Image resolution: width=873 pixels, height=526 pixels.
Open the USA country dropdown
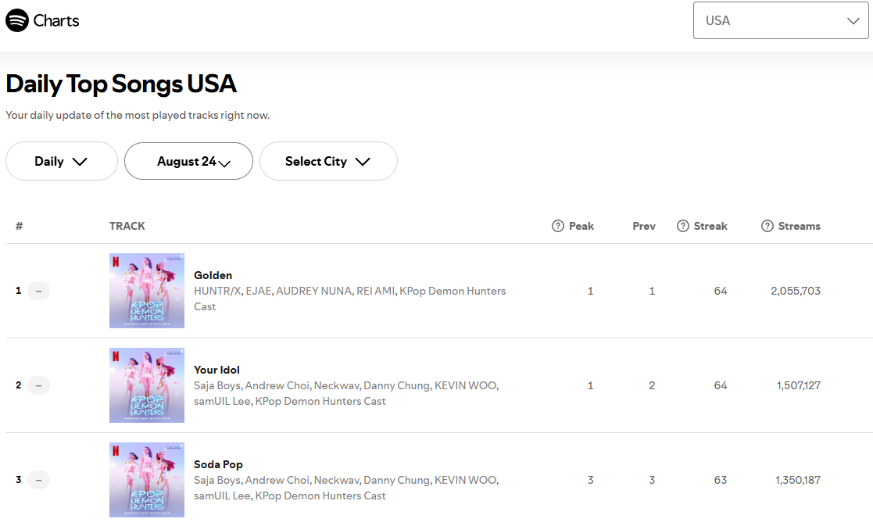coord(781,20)
